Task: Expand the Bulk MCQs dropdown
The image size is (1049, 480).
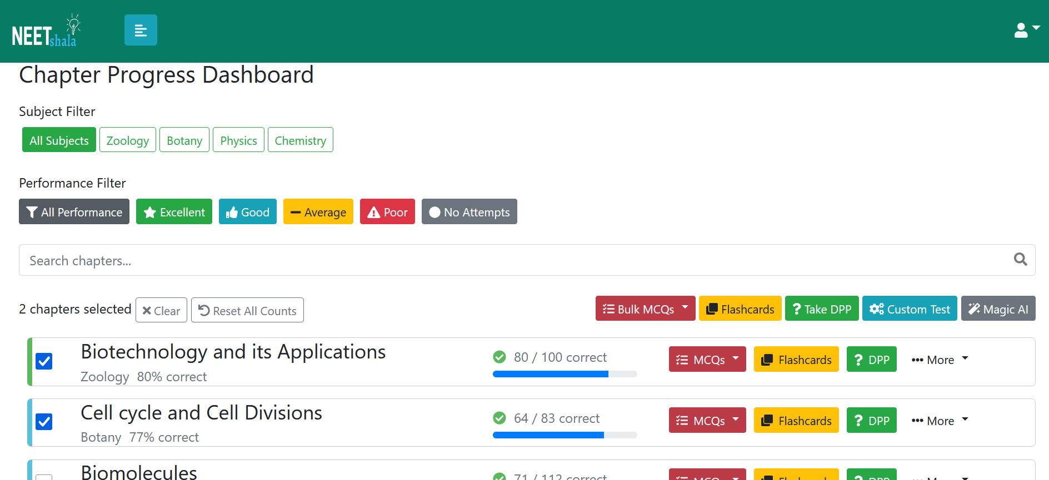Action: 645,309
